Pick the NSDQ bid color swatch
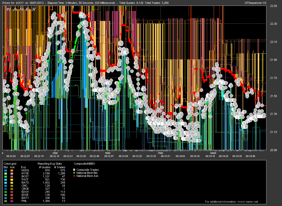The width and height of the screenshot is (282, 206). click(6, 171)
